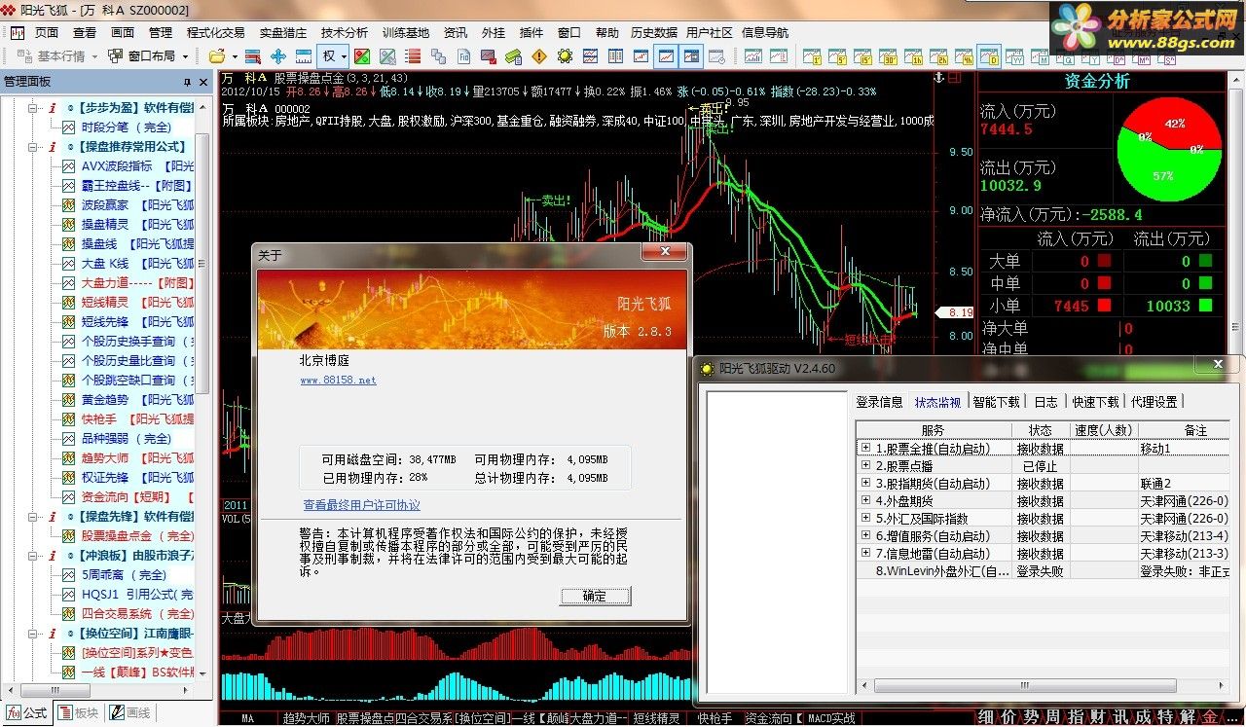Select the 1-minute period chart icon
Viewport: 1246px width, 727px height.
tap(810, 56)
